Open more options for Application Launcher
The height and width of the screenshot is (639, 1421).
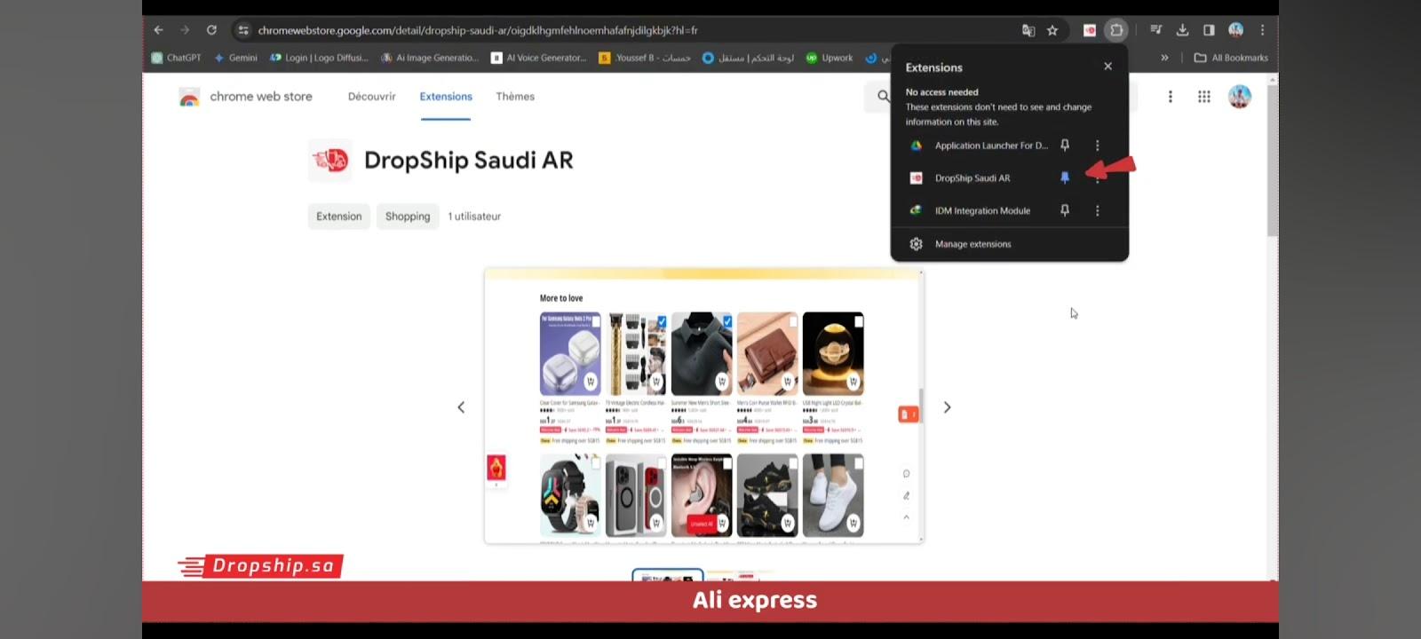click(1097, 146)
